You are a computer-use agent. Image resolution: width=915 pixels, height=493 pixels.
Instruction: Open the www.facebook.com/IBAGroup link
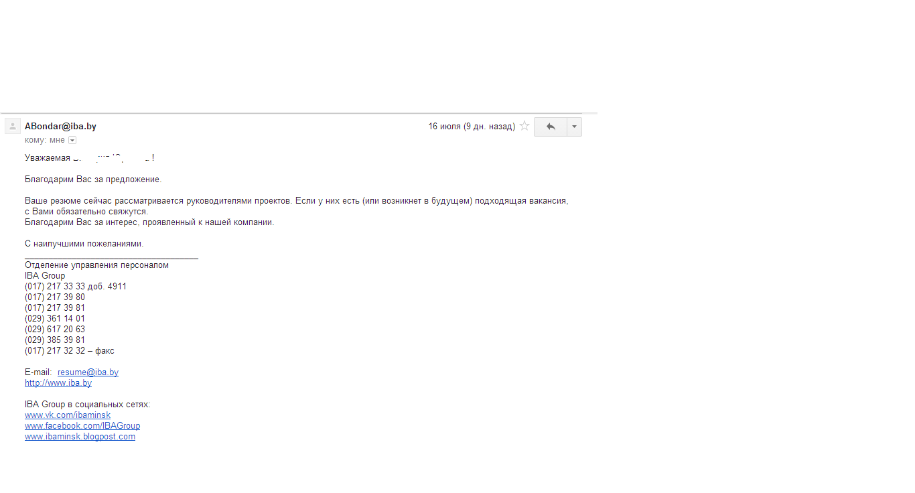tap(82, 425)
